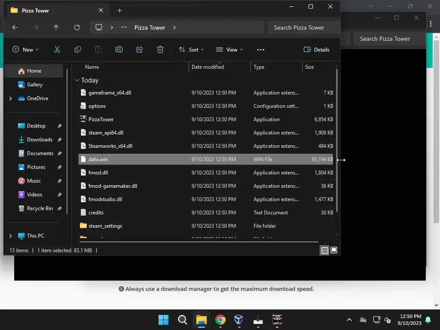Viewport: 440px width, 330px height.
Task: Open the downloader app on taskbar
Action: pyautogui.click(x=258, y=320)
